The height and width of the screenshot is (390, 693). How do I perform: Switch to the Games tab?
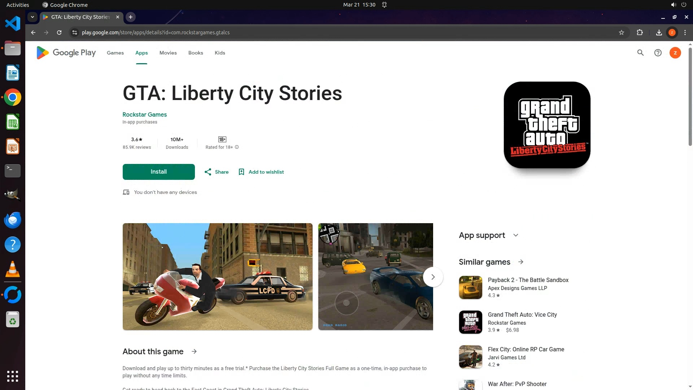pos(115,53)
